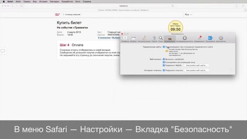This screenshot has height=139, width=247.
Task: Click the yellow warning triangle icon
Action: [167, 51]
